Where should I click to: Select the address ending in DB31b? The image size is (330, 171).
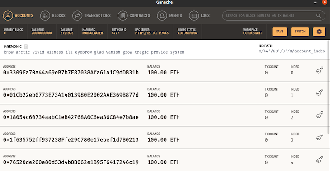coord(71,73)
